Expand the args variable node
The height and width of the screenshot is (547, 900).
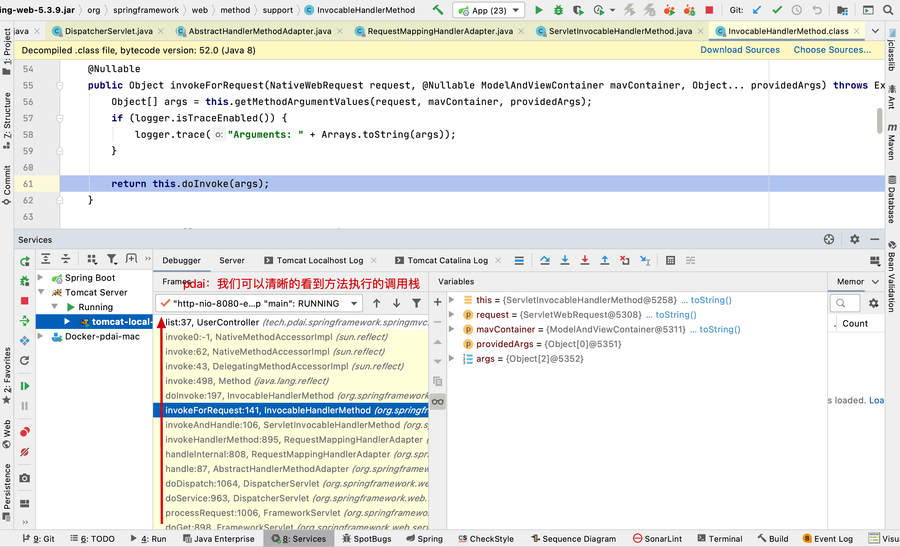click(451, 359)
